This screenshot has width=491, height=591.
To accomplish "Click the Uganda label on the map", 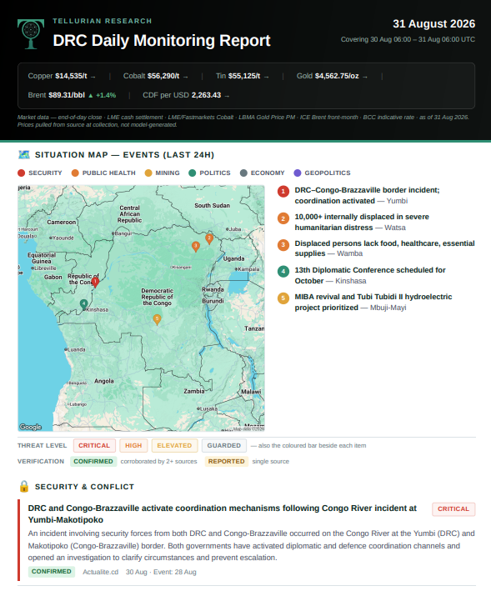I will click(x=233, y=258).
